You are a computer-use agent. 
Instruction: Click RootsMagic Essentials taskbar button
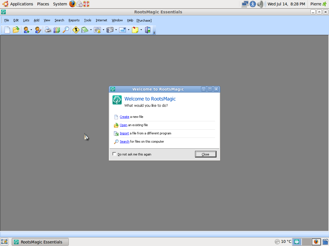(40, 242)
